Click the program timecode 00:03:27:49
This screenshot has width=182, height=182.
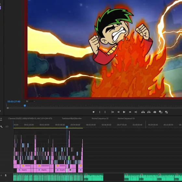click(x=14, y=101)
